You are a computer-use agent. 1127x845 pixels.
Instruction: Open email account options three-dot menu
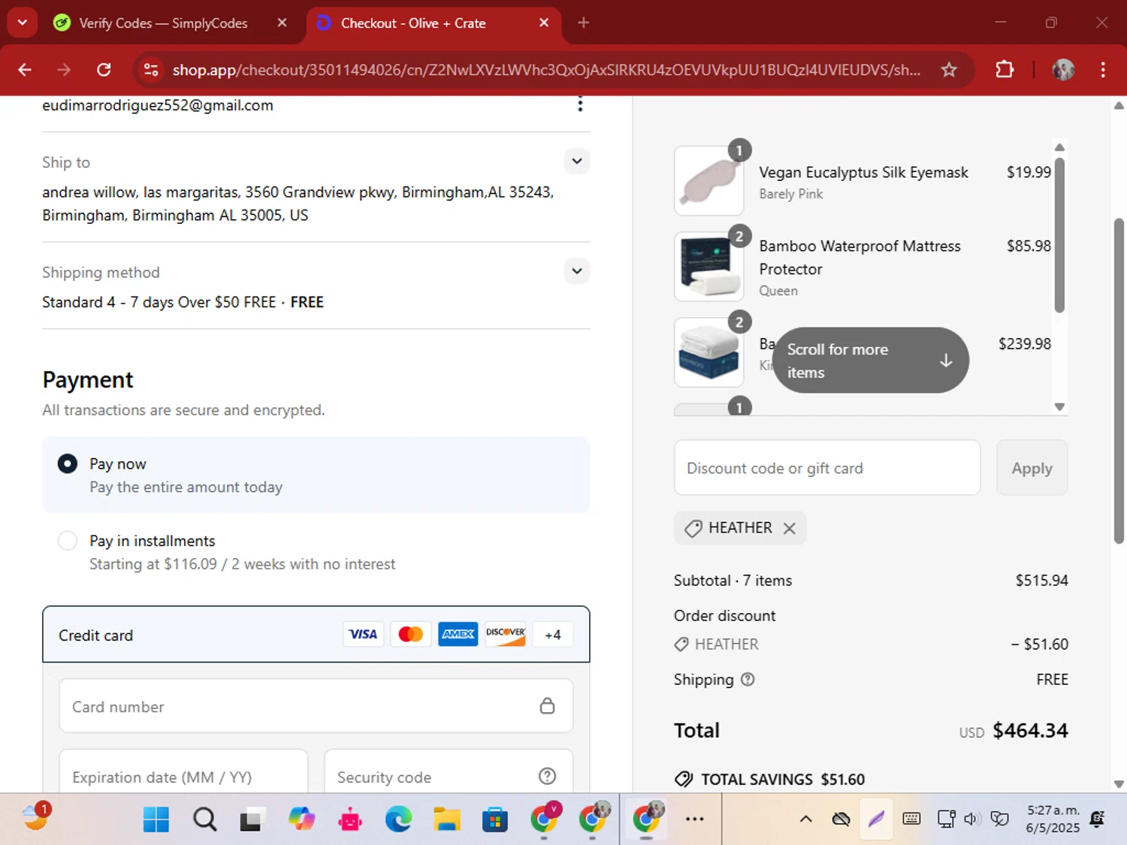580,104
